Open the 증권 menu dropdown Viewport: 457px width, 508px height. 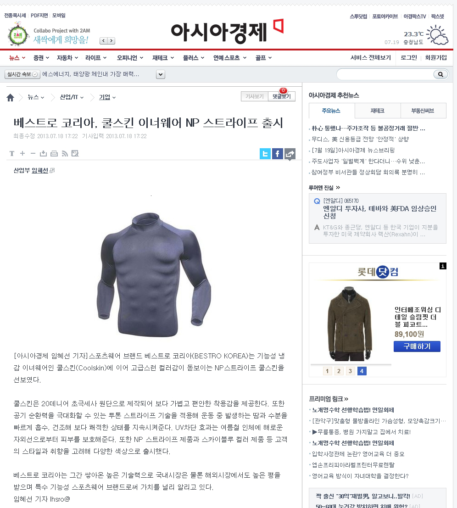click(x=41, y=58)
